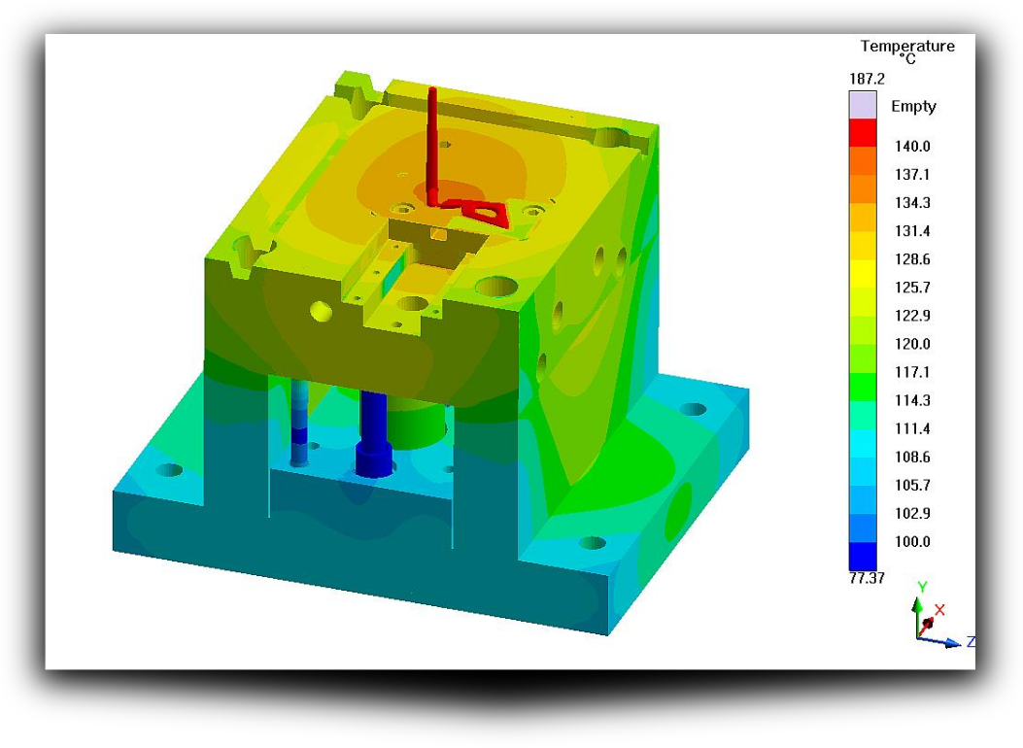Click the 77.37 minimum value label
The image size is (1023, 748).
pos(867,579)
